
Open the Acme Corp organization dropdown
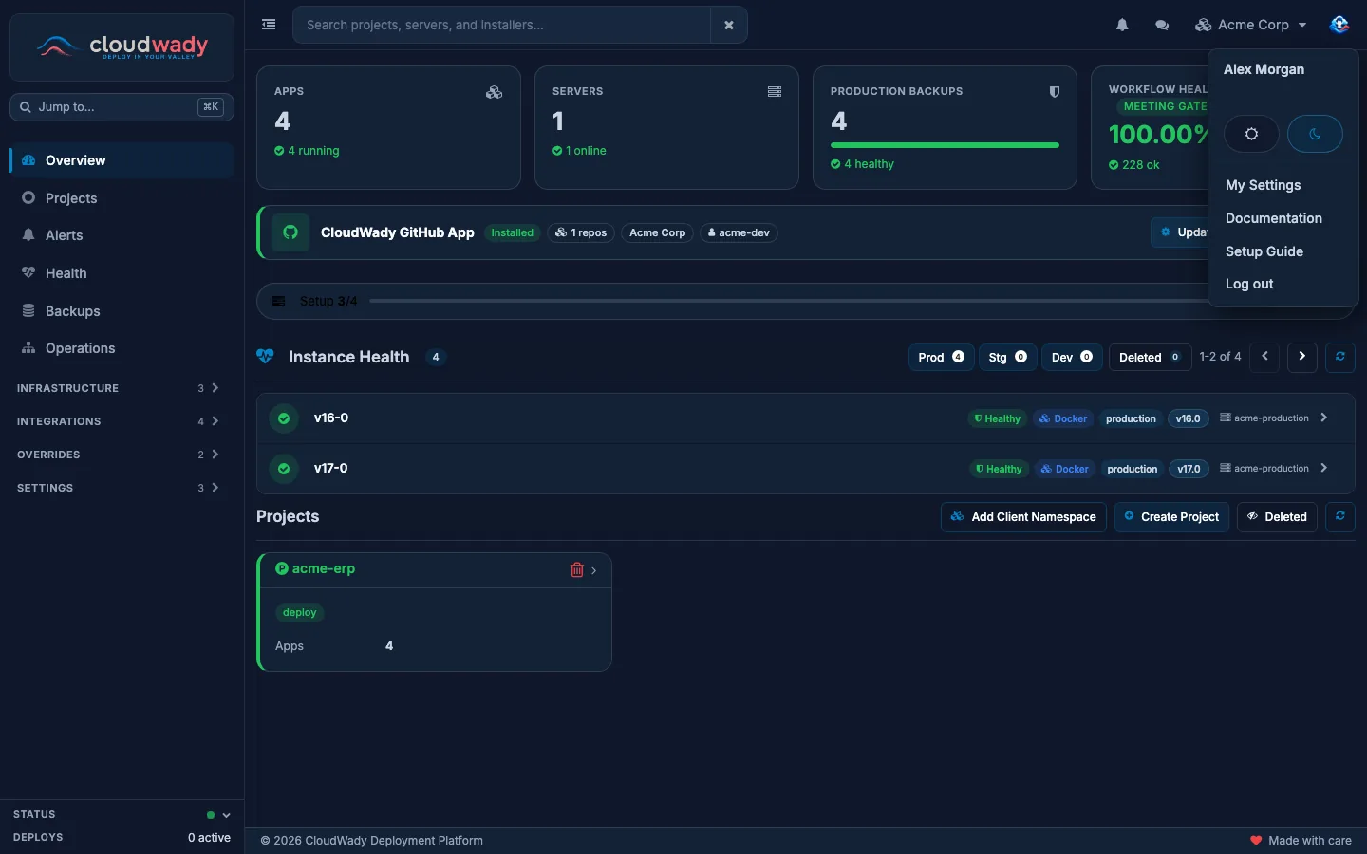click(x=1251, y=25)
